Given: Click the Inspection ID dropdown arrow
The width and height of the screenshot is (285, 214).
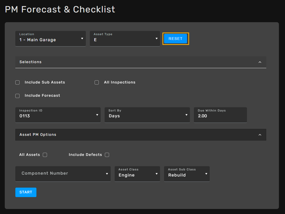Looking at the screenshot, I should (97, 115).
